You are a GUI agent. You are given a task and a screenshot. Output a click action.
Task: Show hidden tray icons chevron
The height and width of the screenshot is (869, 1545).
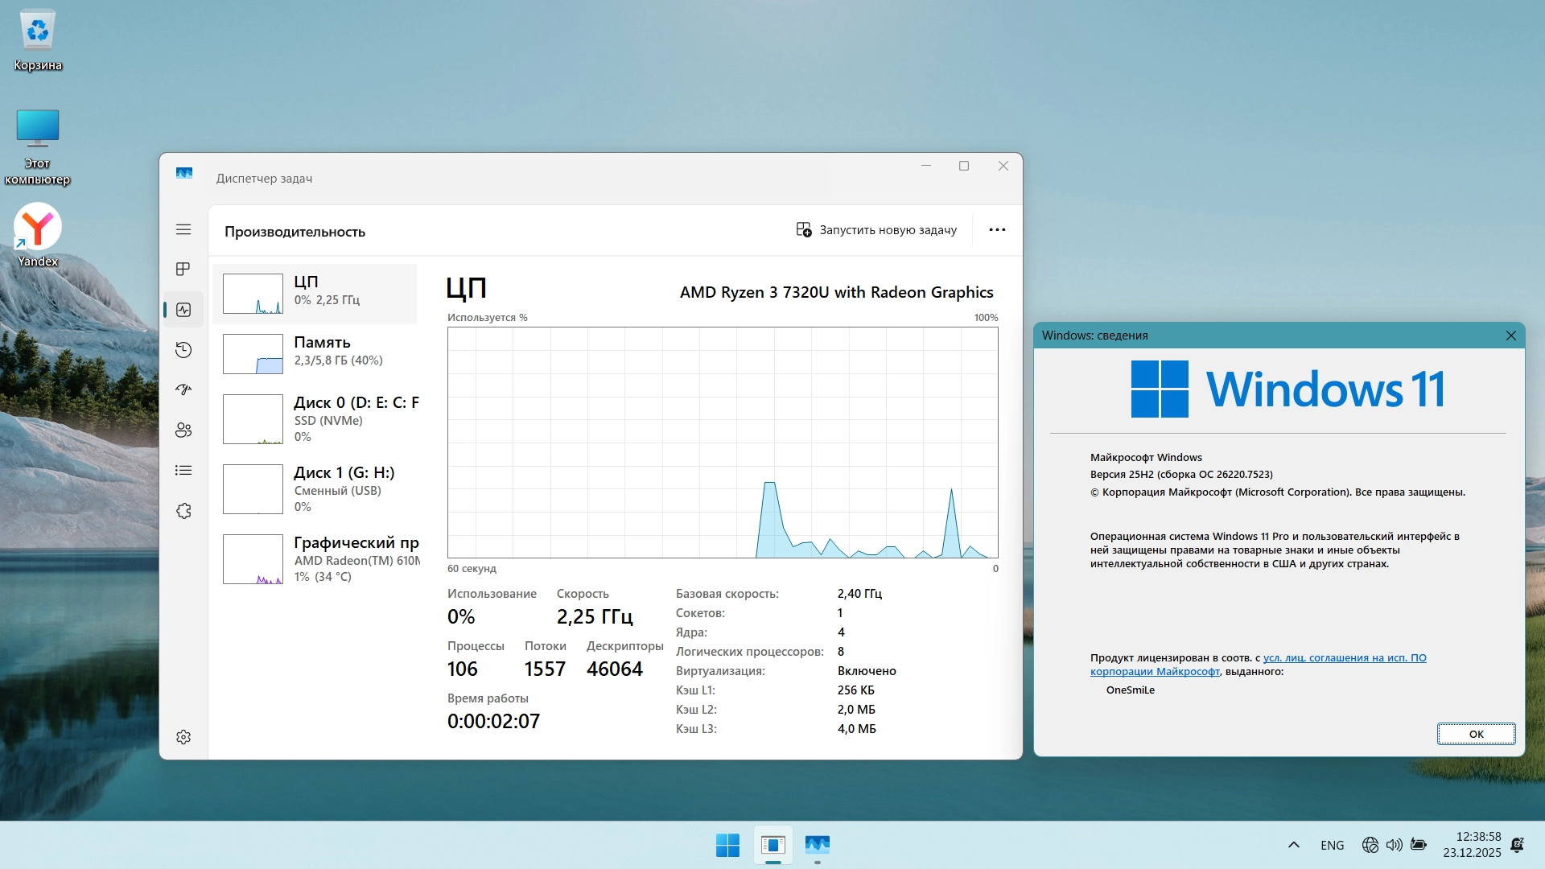tap(1294, 845)
